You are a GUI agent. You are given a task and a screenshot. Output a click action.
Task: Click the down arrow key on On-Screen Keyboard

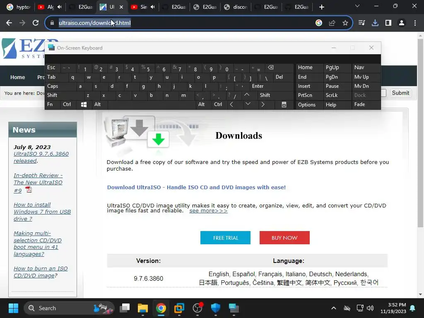[248, 104]
